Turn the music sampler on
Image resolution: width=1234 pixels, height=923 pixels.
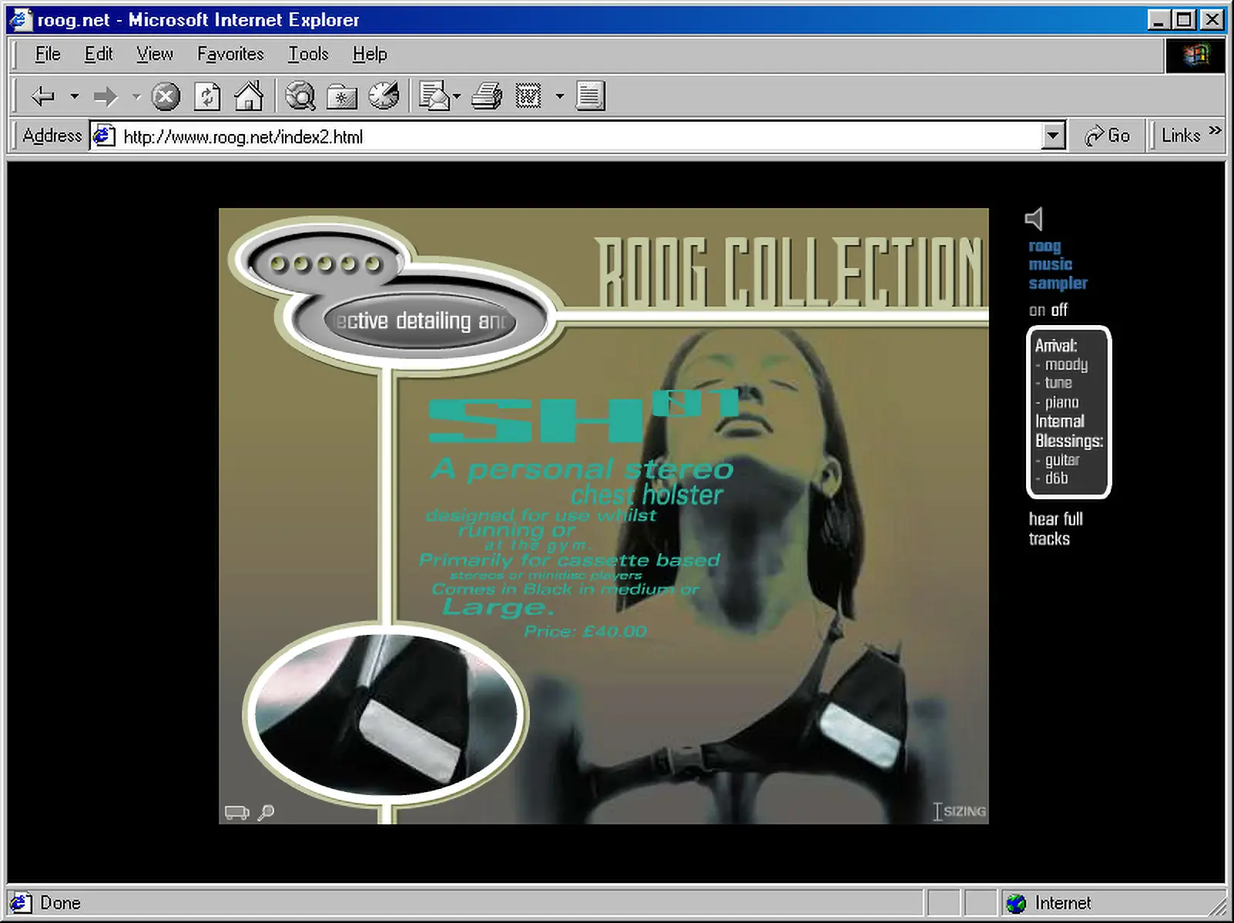click(x=1037, y=310)
